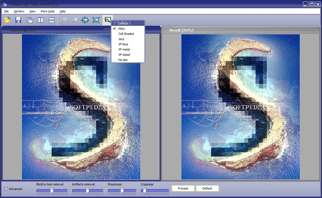Open an image with the folder icon

(7, 20)
